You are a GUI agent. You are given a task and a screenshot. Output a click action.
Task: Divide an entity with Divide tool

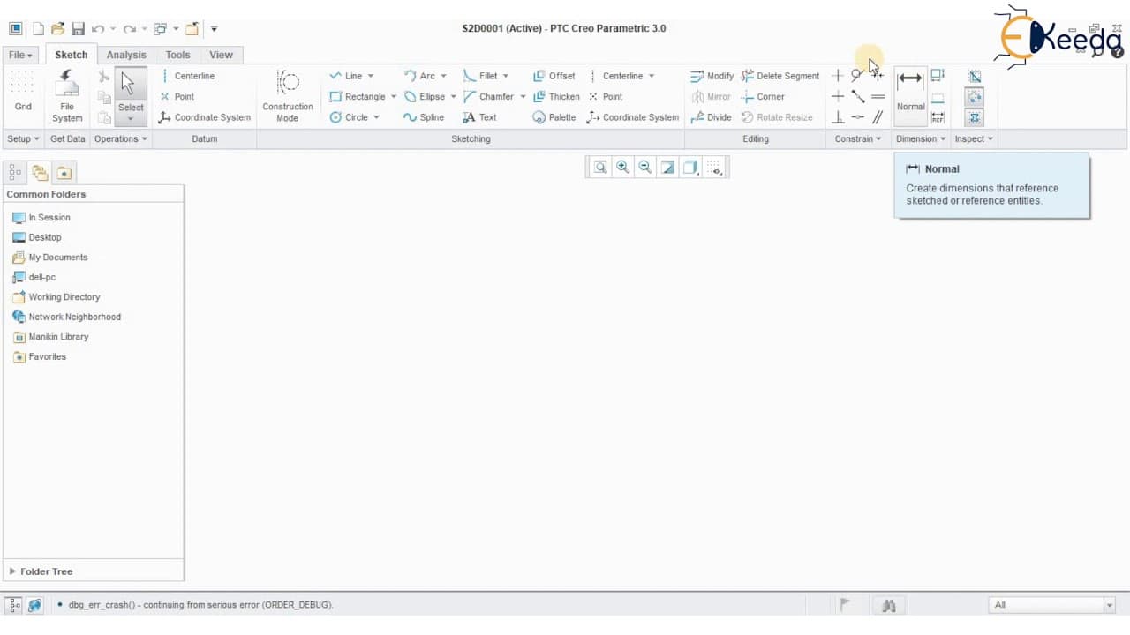[712, 117]
